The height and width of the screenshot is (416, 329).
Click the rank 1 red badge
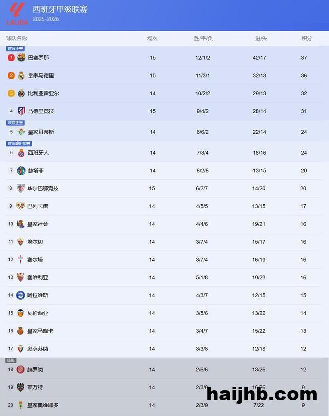click(x=11, y=58)
